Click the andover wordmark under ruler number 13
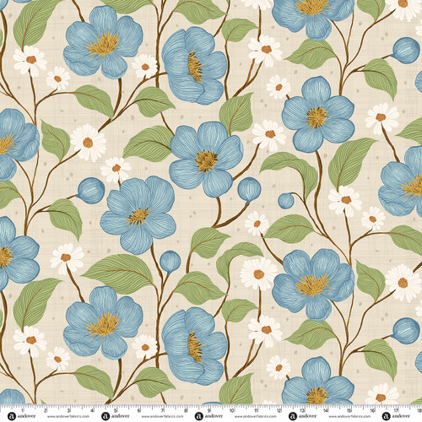422x422 pixels. point(308,416)
